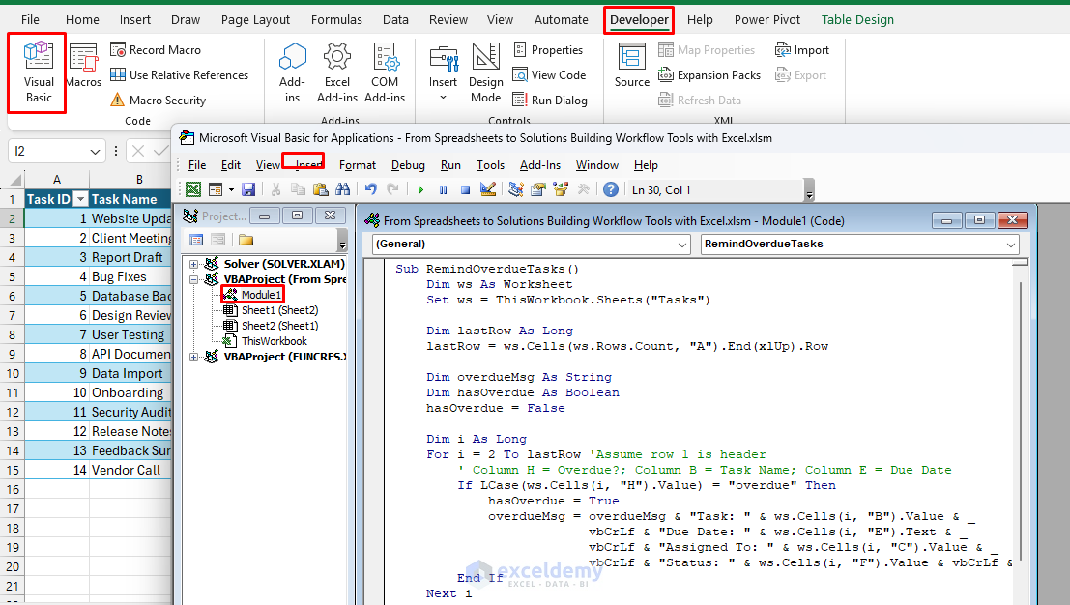This screenshot has height=605, width=1070.
Task: Open the Task ID column filter dropdown
Action: pyautogui.click(x=80, y=199)
